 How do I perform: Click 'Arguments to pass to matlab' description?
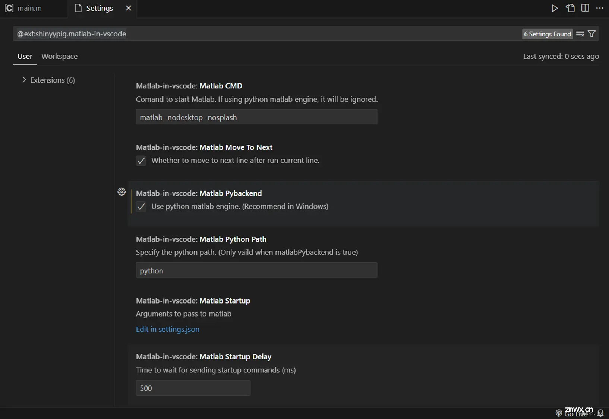click(x=184, y=314)
